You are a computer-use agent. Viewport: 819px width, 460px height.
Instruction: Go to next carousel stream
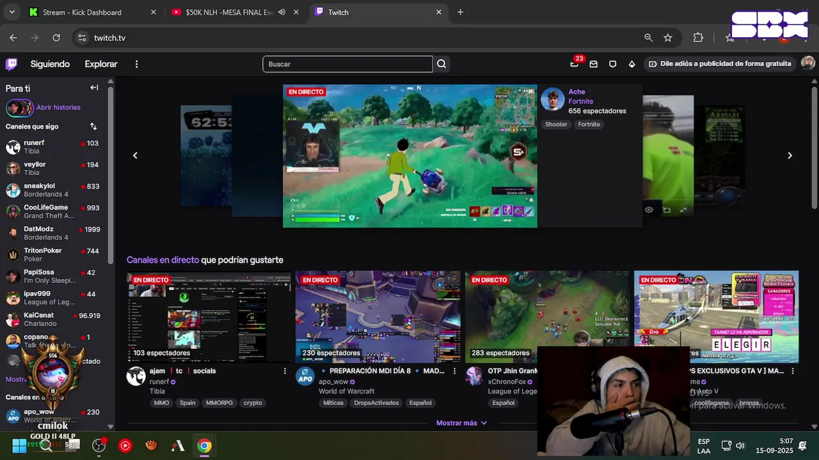pos(790,155)
